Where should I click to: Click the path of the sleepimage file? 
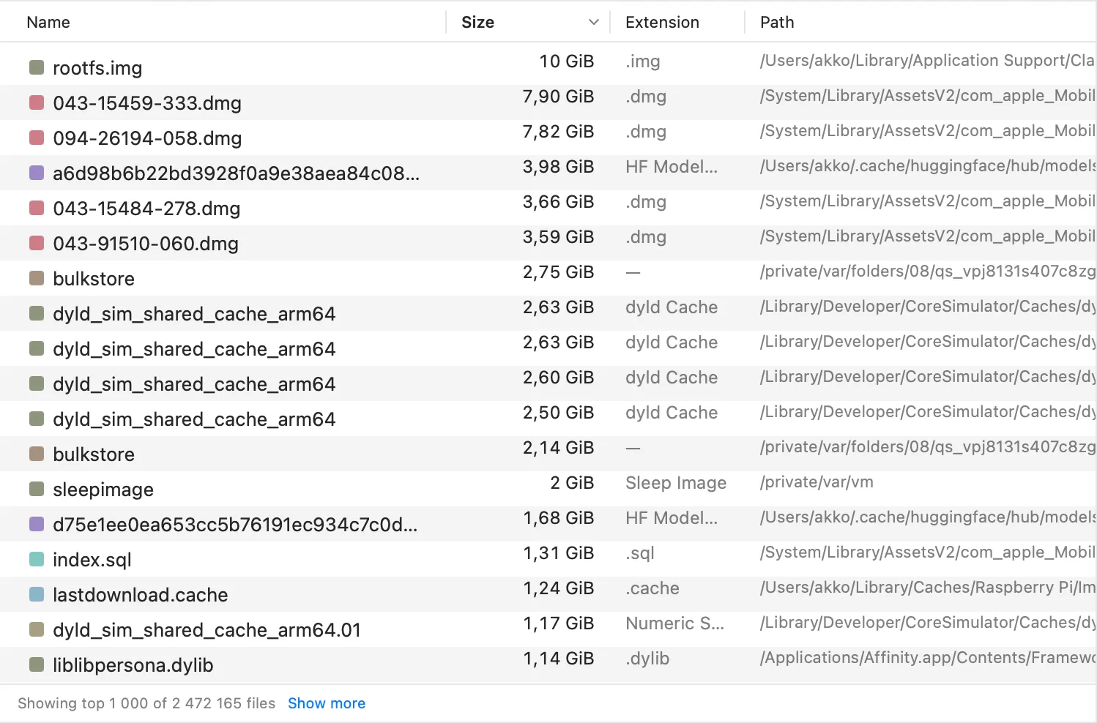point(817,482)
